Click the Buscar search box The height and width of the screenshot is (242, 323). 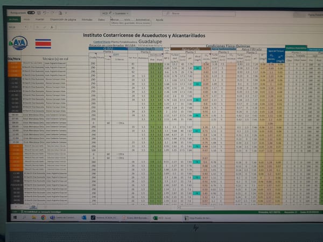pos(199,13)
